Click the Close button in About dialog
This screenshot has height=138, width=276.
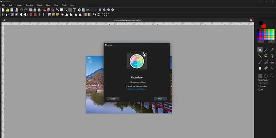point(160,99)
